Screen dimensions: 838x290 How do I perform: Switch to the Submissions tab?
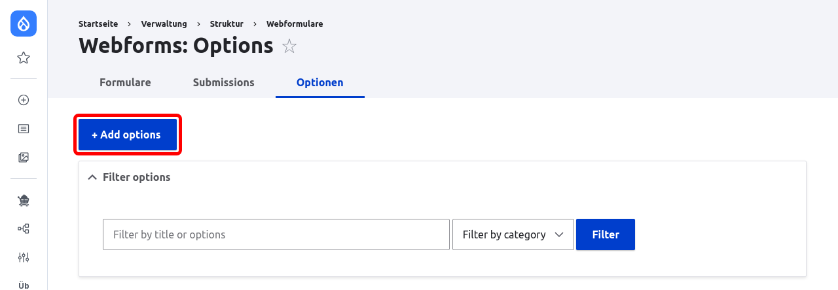(224, 83)
